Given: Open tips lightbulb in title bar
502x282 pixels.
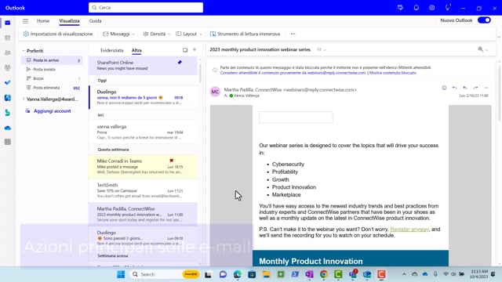Looking at the screenshot, I should 448,7.
